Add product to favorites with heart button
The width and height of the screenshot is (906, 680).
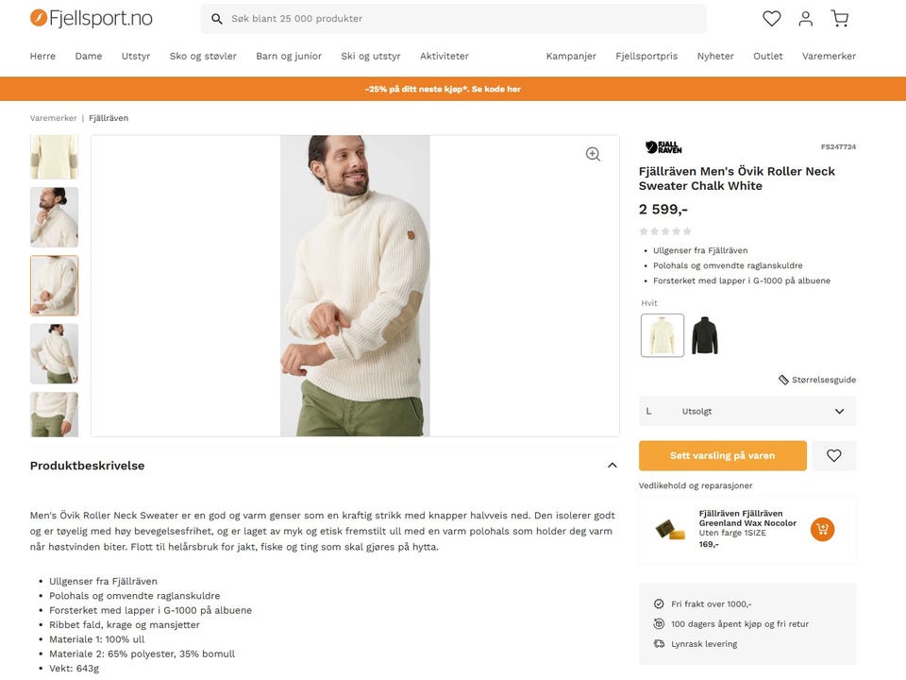tap(833, 455)
